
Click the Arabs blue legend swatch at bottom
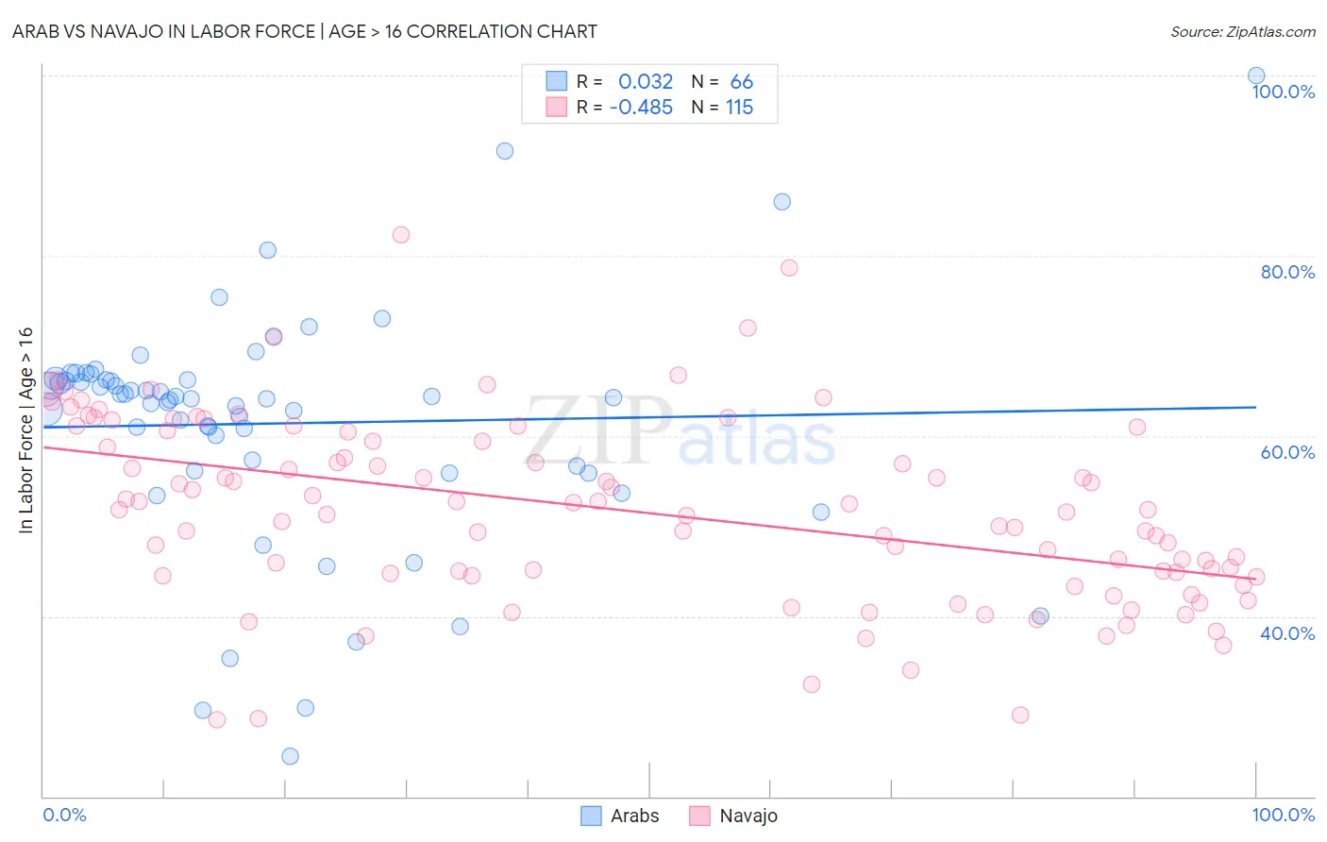[x=591, y=816]
